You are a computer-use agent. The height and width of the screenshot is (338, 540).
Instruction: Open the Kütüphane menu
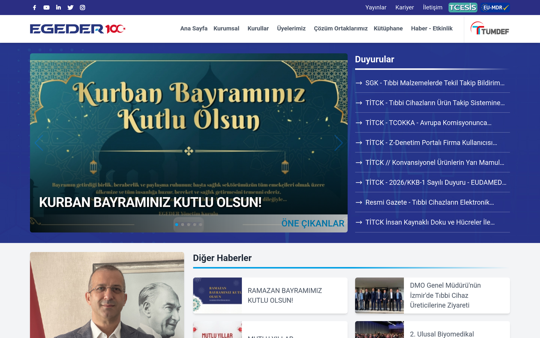pos(388,29)
